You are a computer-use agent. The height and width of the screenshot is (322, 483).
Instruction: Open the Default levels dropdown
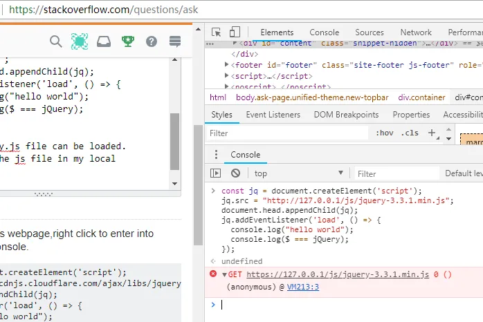click(464, 173)
